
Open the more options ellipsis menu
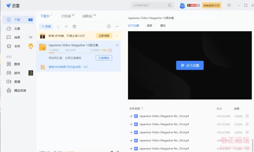point(117,27)
